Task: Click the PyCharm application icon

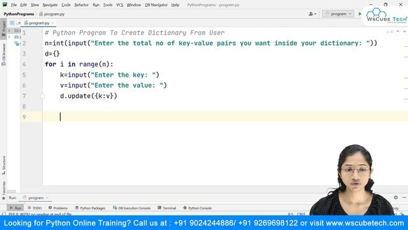Action: click(4, 4)
